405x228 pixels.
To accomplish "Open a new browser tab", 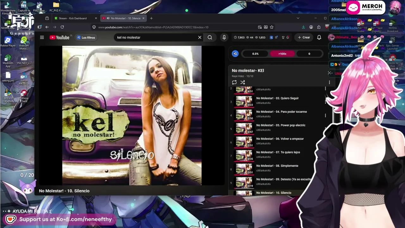I will point(151,18).
